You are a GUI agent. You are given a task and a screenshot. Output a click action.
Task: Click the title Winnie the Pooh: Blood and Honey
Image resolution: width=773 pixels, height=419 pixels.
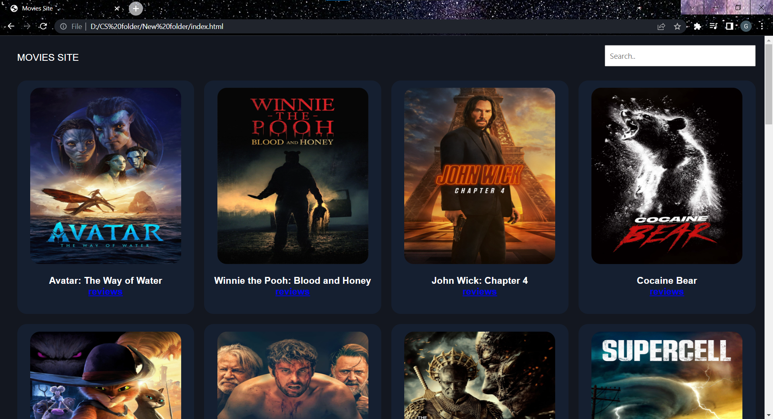click(x=293, y=281)
